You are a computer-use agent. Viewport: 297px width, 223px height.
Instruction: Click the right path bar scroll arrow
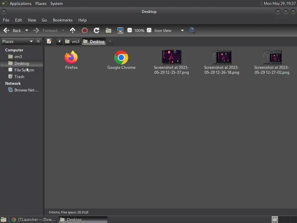coord(110,41)
